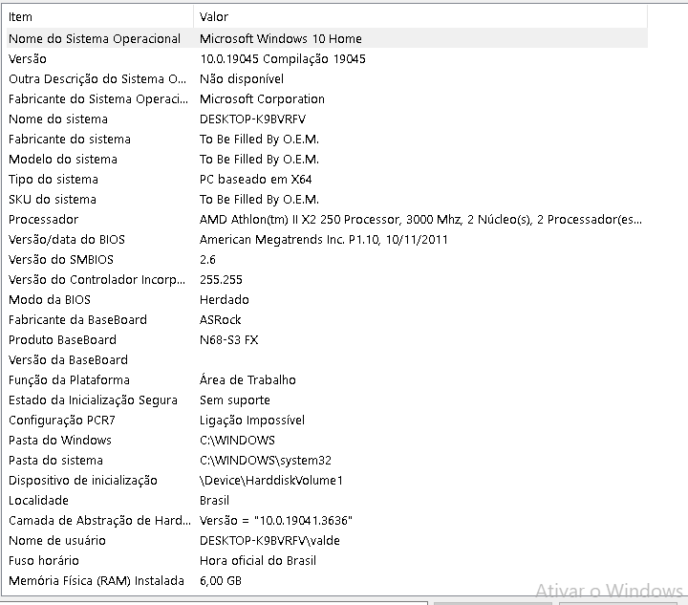Viewport: 688px width, 605px height.
Task: Click the "\Device\HarddiskVolume1" value
Action: [x=271, y=481]
